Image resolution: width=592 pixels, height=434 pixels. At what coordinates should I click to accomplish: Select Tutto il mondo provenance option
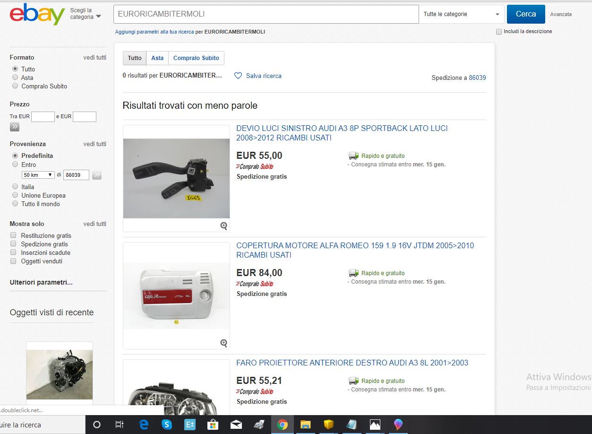pyautogui.click(x=15, y=203)
